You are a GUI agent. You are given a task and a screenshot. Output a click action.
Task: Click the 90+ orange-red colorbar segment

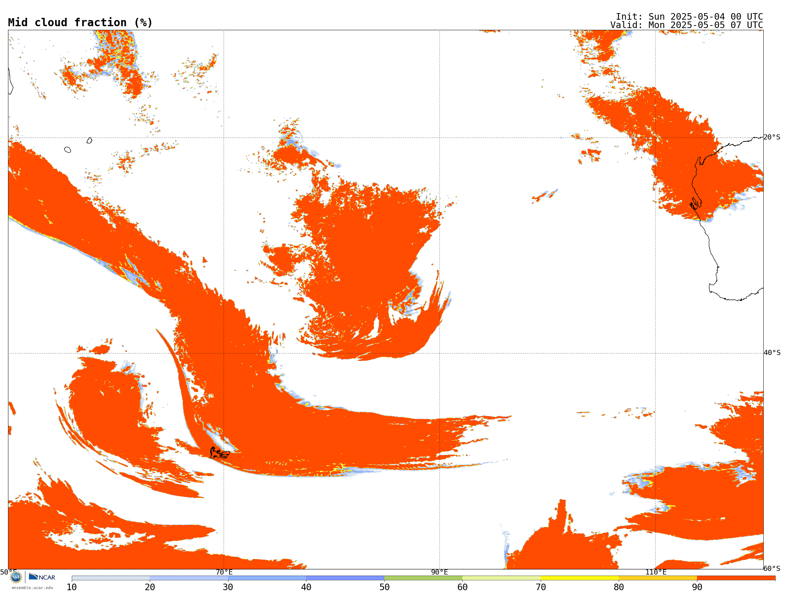point(736,578)
